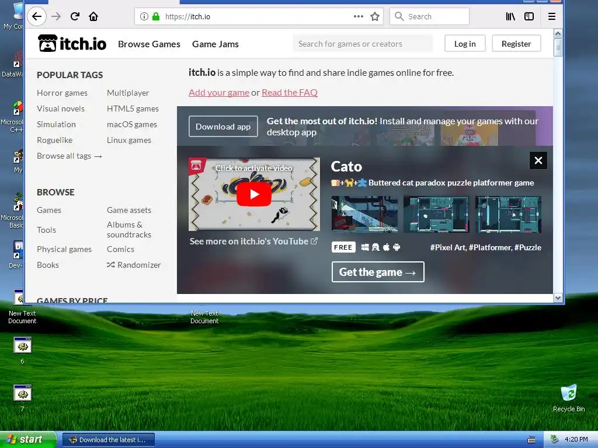This screenshot has width=598, height=448.
Task: Browse the Game assets category
Action: coord(129,210)
